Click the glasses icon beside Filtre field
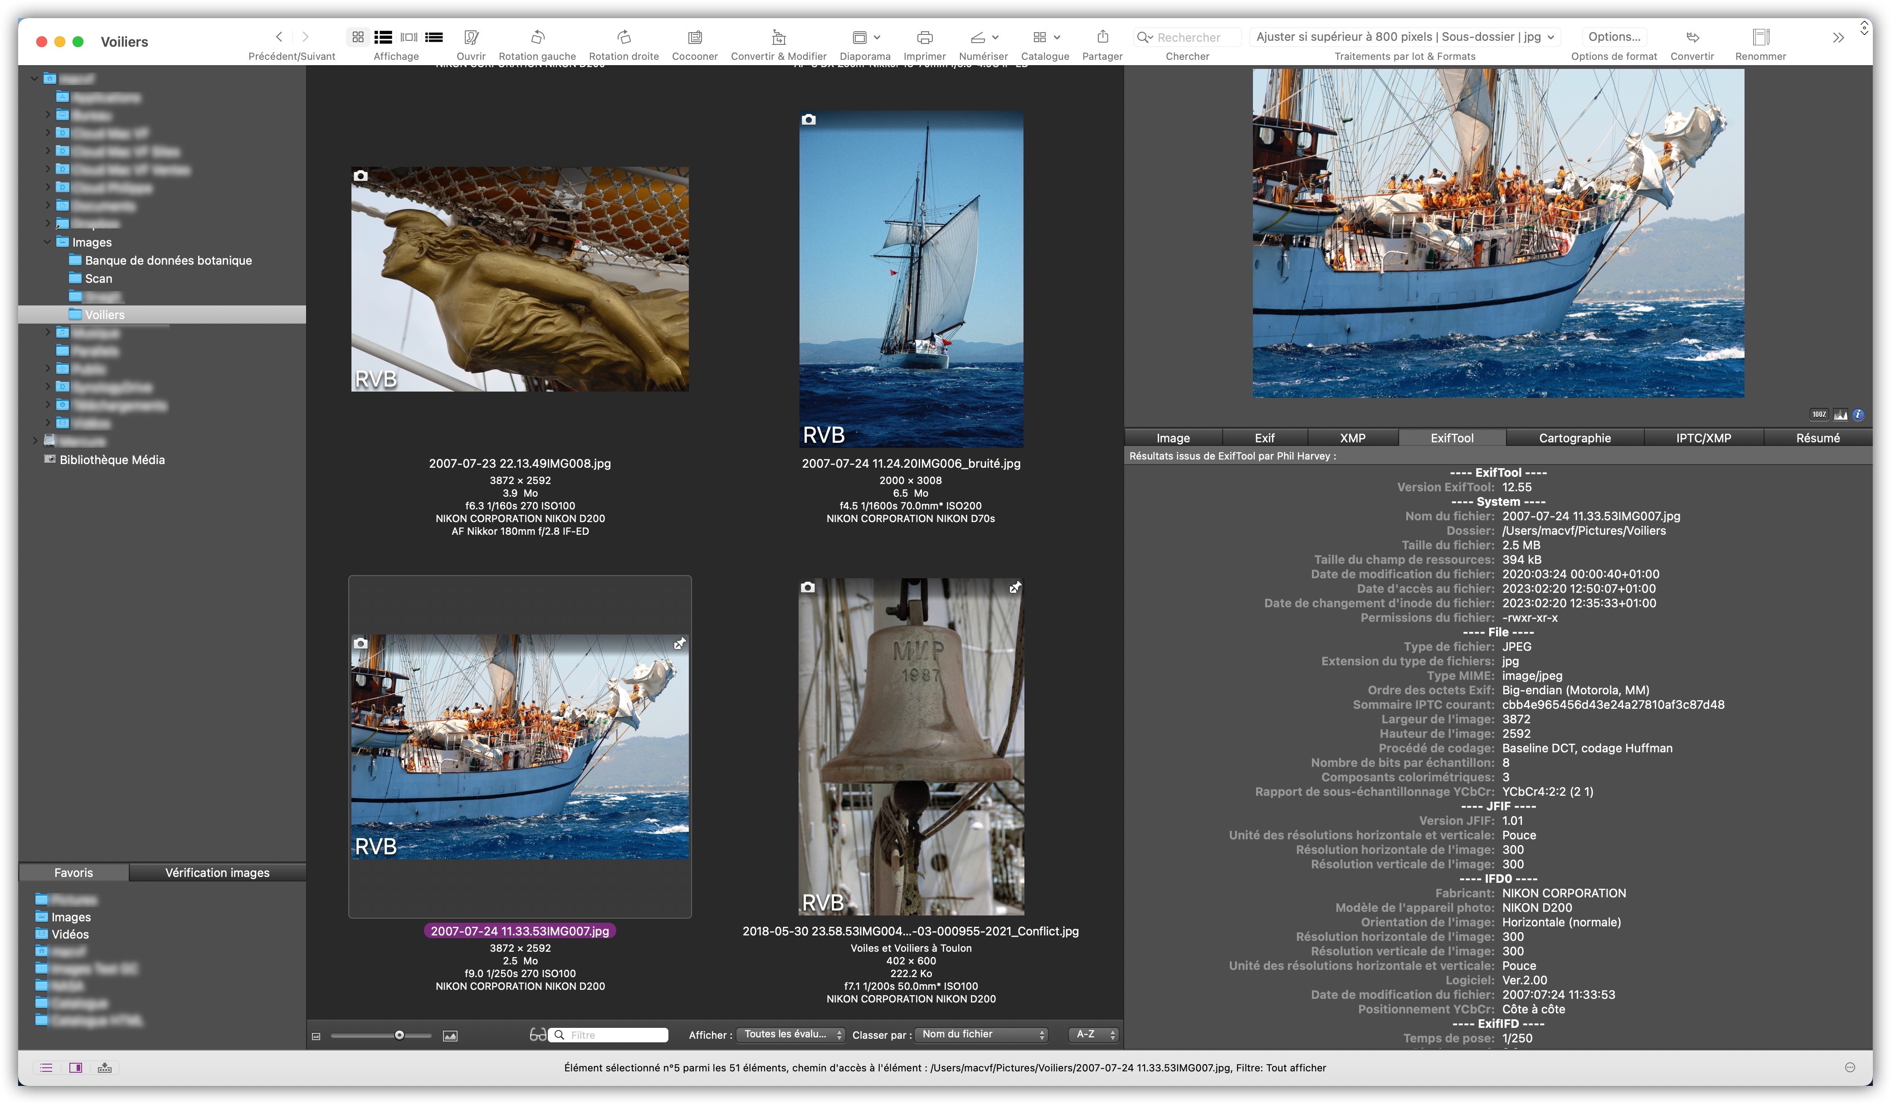This screenshot has height=1104, width=1891. click(x=537, y=1035)
